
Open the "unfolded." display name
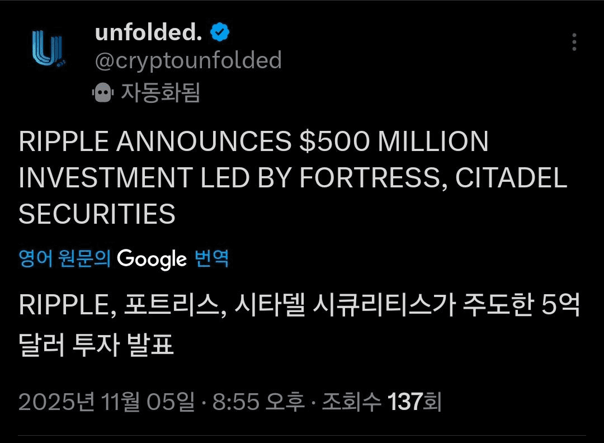pos(148,33)
